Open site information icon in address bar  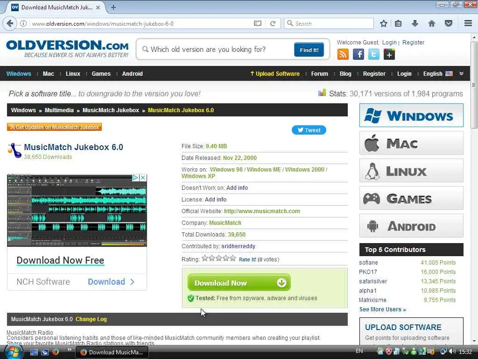pos(23,23)
